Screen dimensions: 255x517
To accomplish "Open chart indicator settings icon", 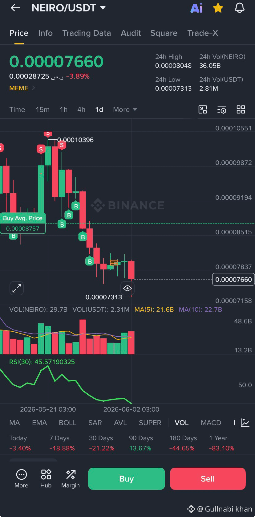I will (222, 109).
